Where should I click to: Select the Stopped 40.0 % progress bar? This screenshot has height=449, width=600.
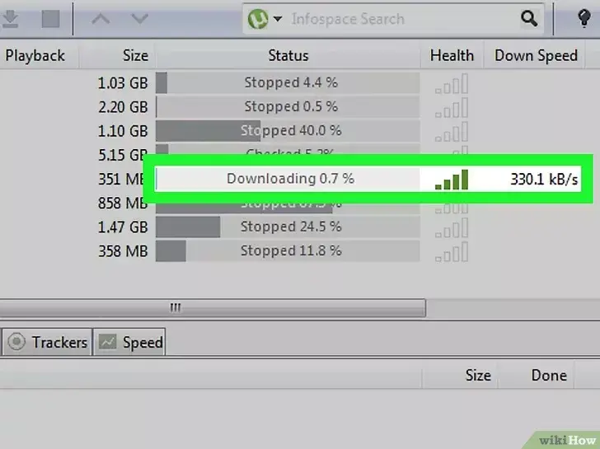click(x=288, y=131)
